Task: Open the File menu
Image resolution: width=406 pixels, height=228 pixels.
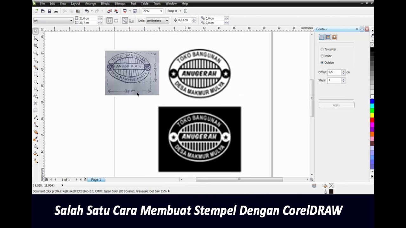Action: coord(43,3)
